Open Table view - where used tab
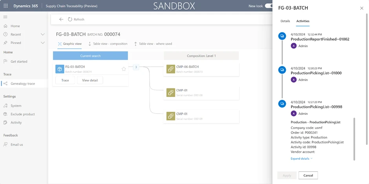This screenshot has height=184, width=369. [153, 44]
